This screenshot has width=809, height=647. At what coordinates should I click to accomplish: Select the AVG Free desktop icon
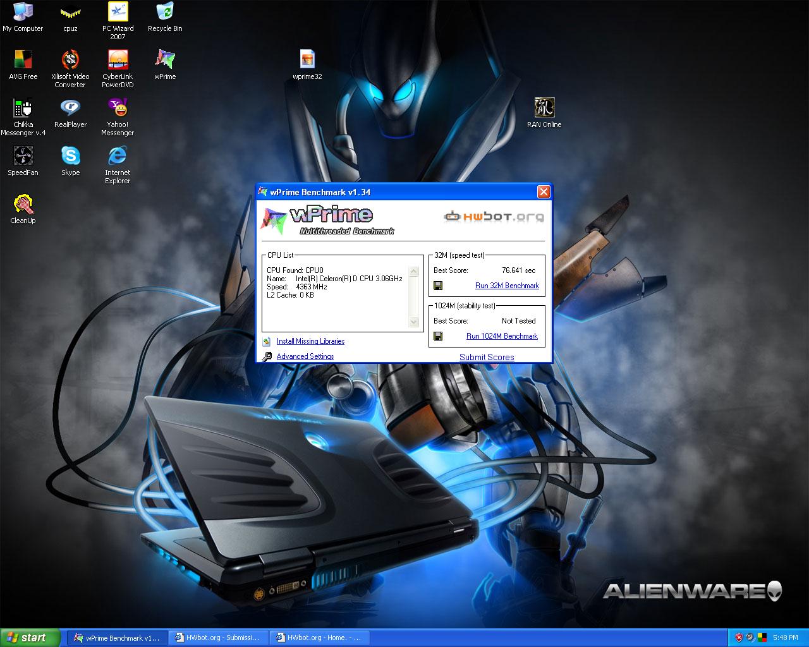click(23, 65)
